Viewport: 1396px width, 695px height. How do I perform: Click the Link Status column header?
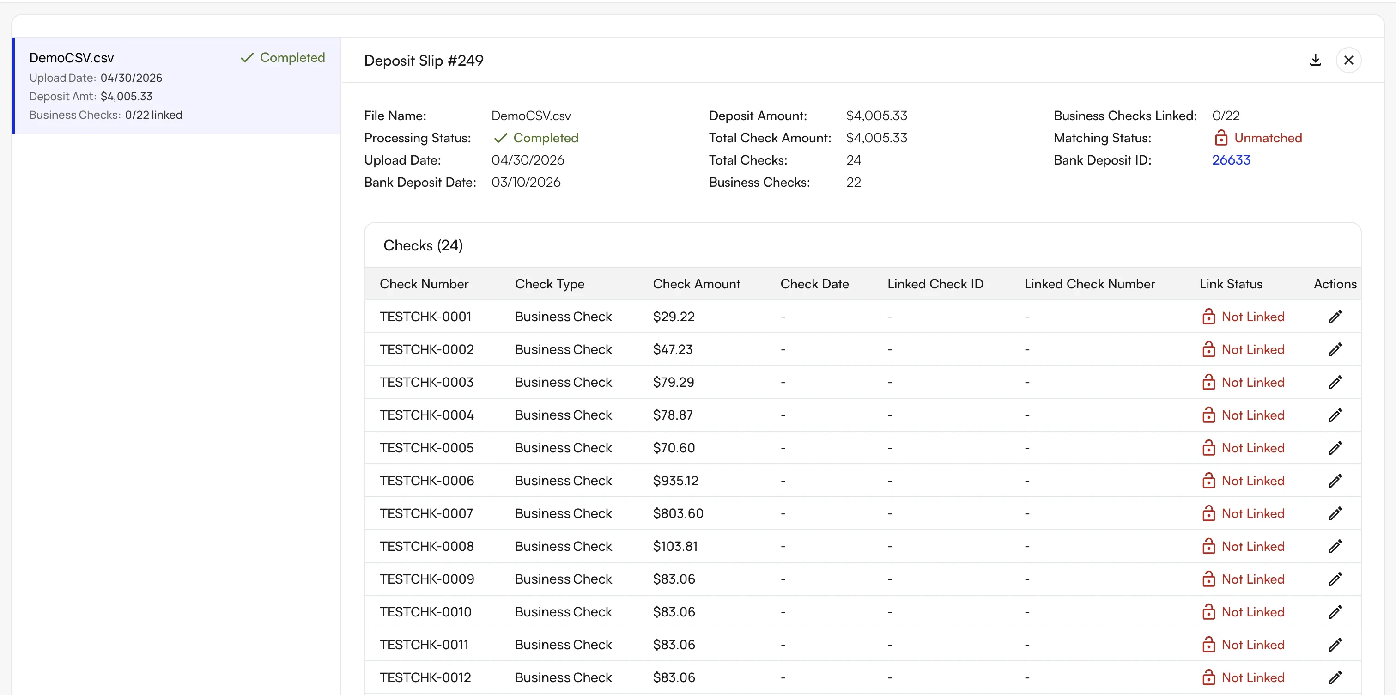1230,284
